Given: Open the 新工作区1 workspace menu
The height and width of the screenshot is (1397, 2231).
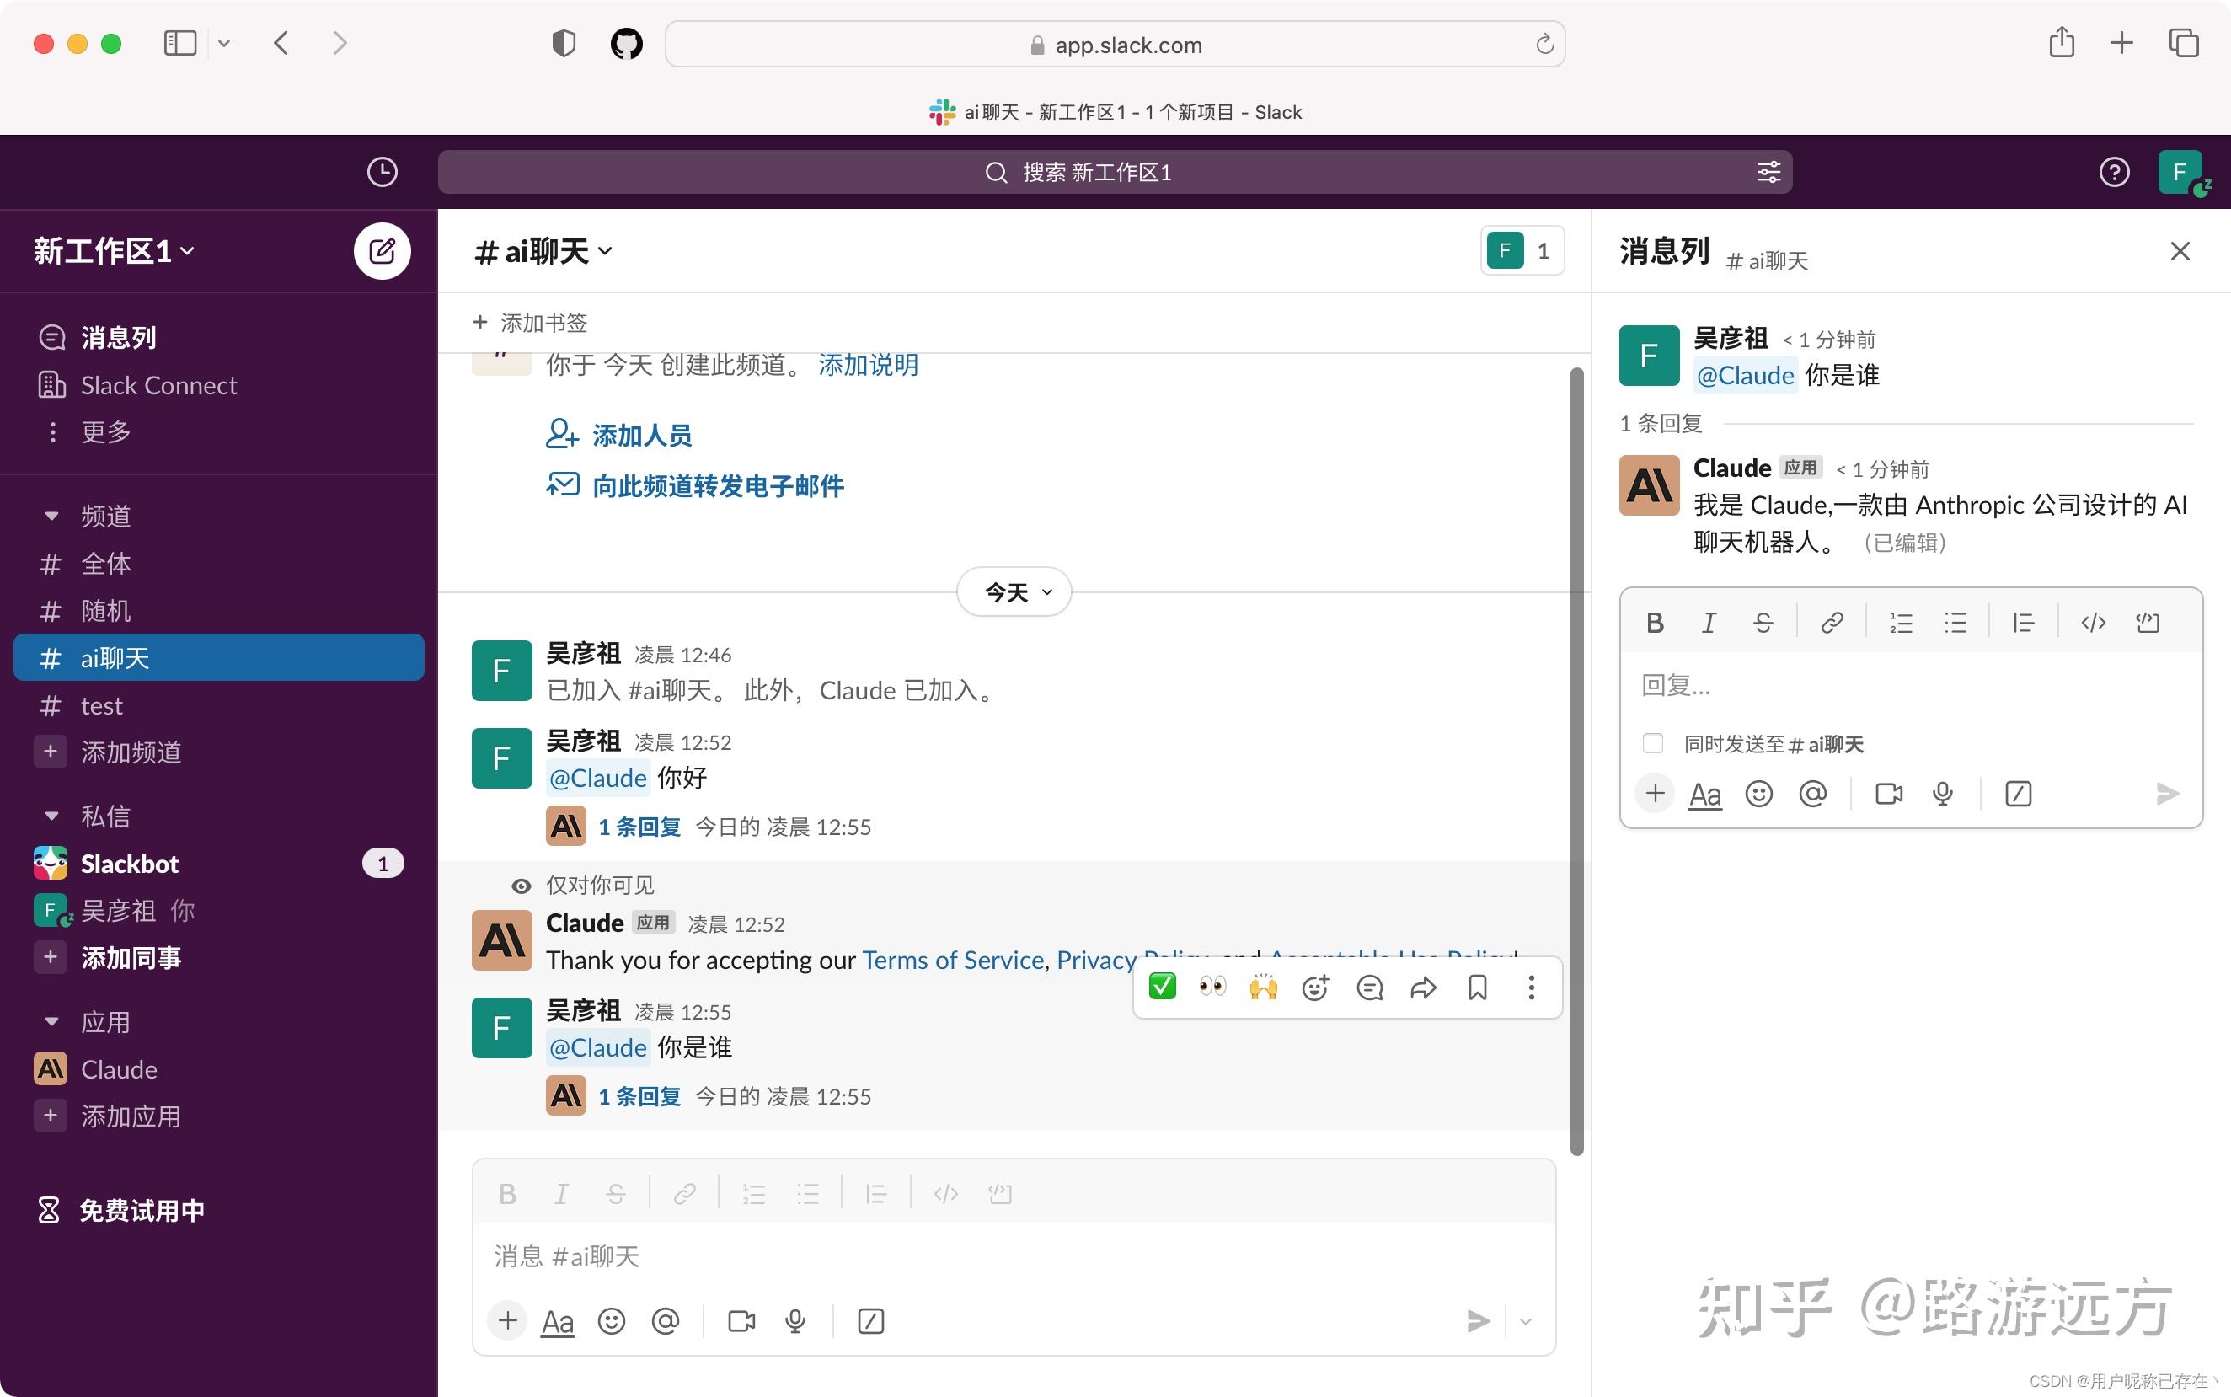Looking at the screenshot, I should (112, 250).
